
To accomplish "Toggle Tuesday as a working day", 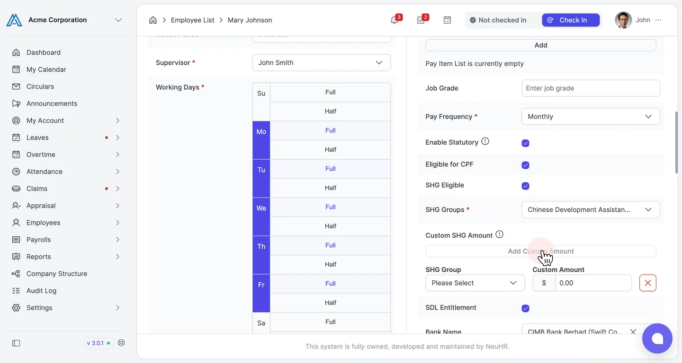I will click(261, 178).
